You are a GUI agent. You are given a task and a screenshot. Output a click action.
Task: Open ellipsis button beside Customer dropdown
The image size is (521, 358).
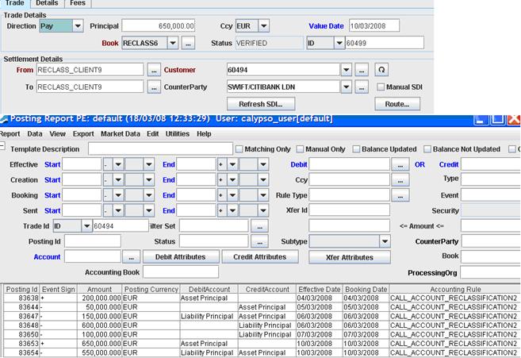362,70
